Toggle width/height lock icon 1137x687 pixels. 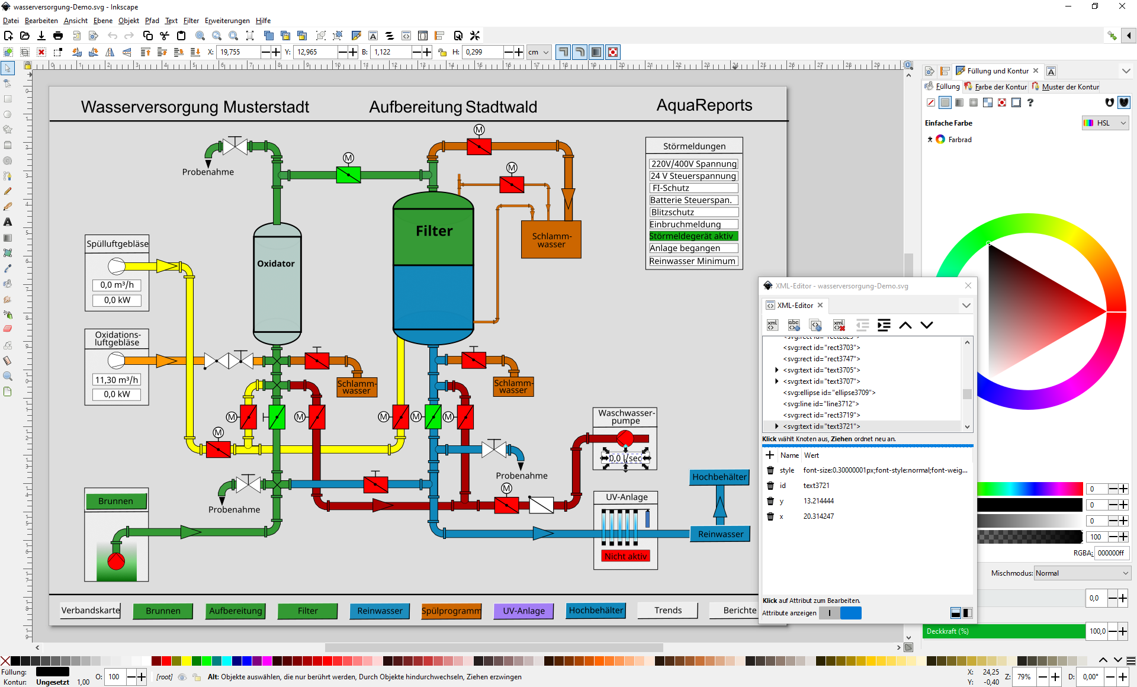(442, 52)
